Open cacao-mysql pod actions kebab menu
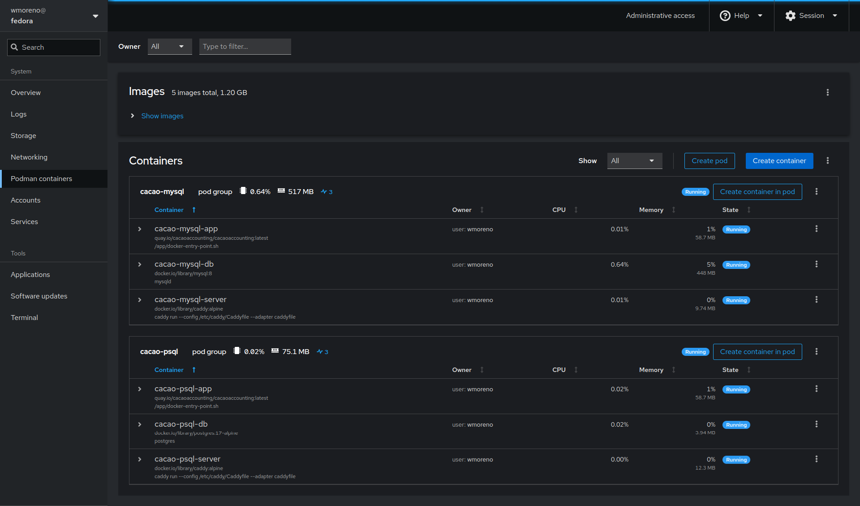The image size is (860, 506). click(x=816, y=191)
